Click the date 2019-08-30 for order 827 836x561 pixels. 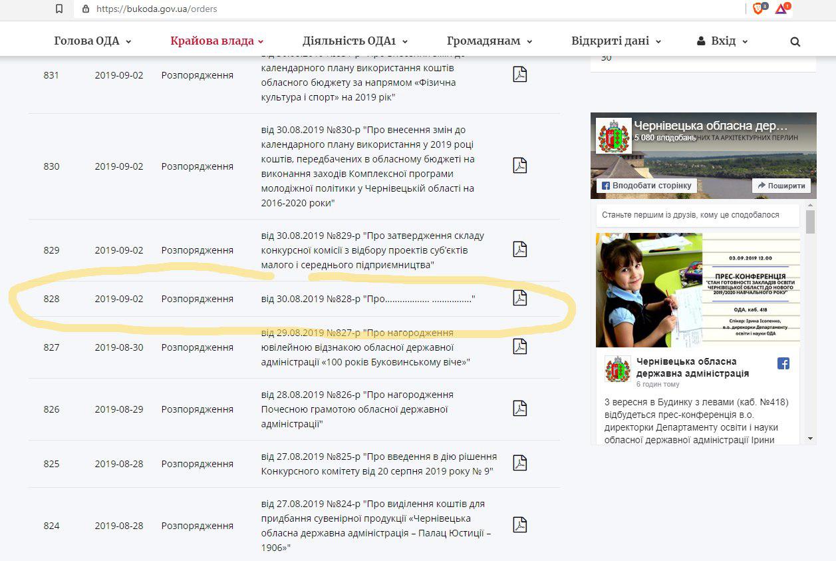(x=119, y=347)
